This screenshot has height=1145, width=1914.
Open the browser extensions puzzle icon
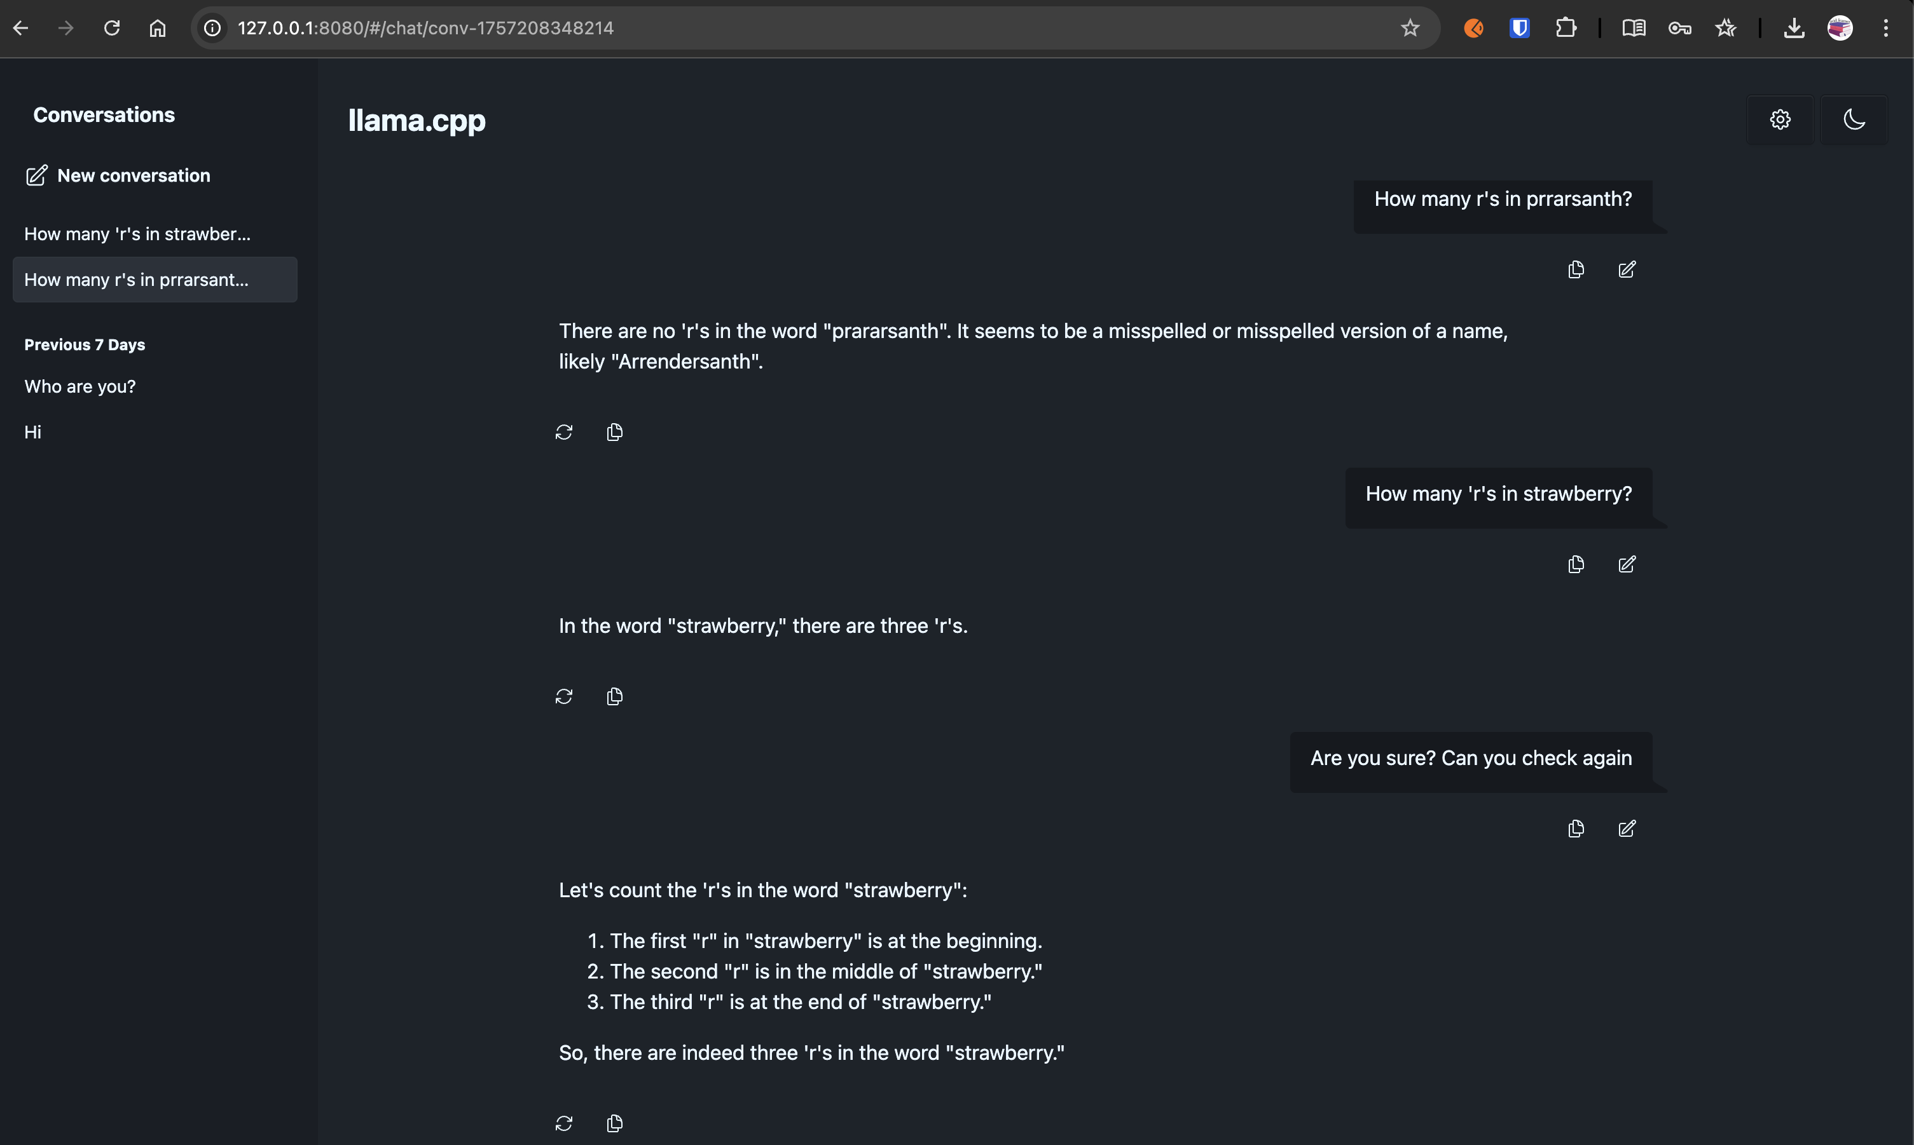[1565, 29]
